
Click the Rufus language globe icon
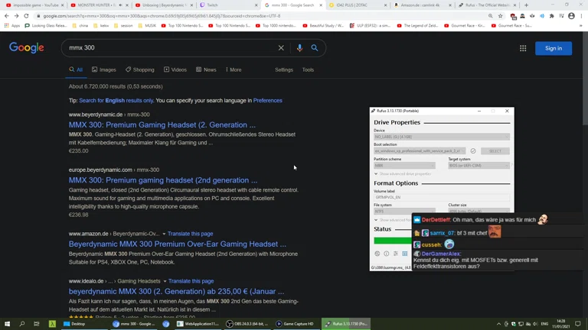pyautogui.click(x=377, y=254)
